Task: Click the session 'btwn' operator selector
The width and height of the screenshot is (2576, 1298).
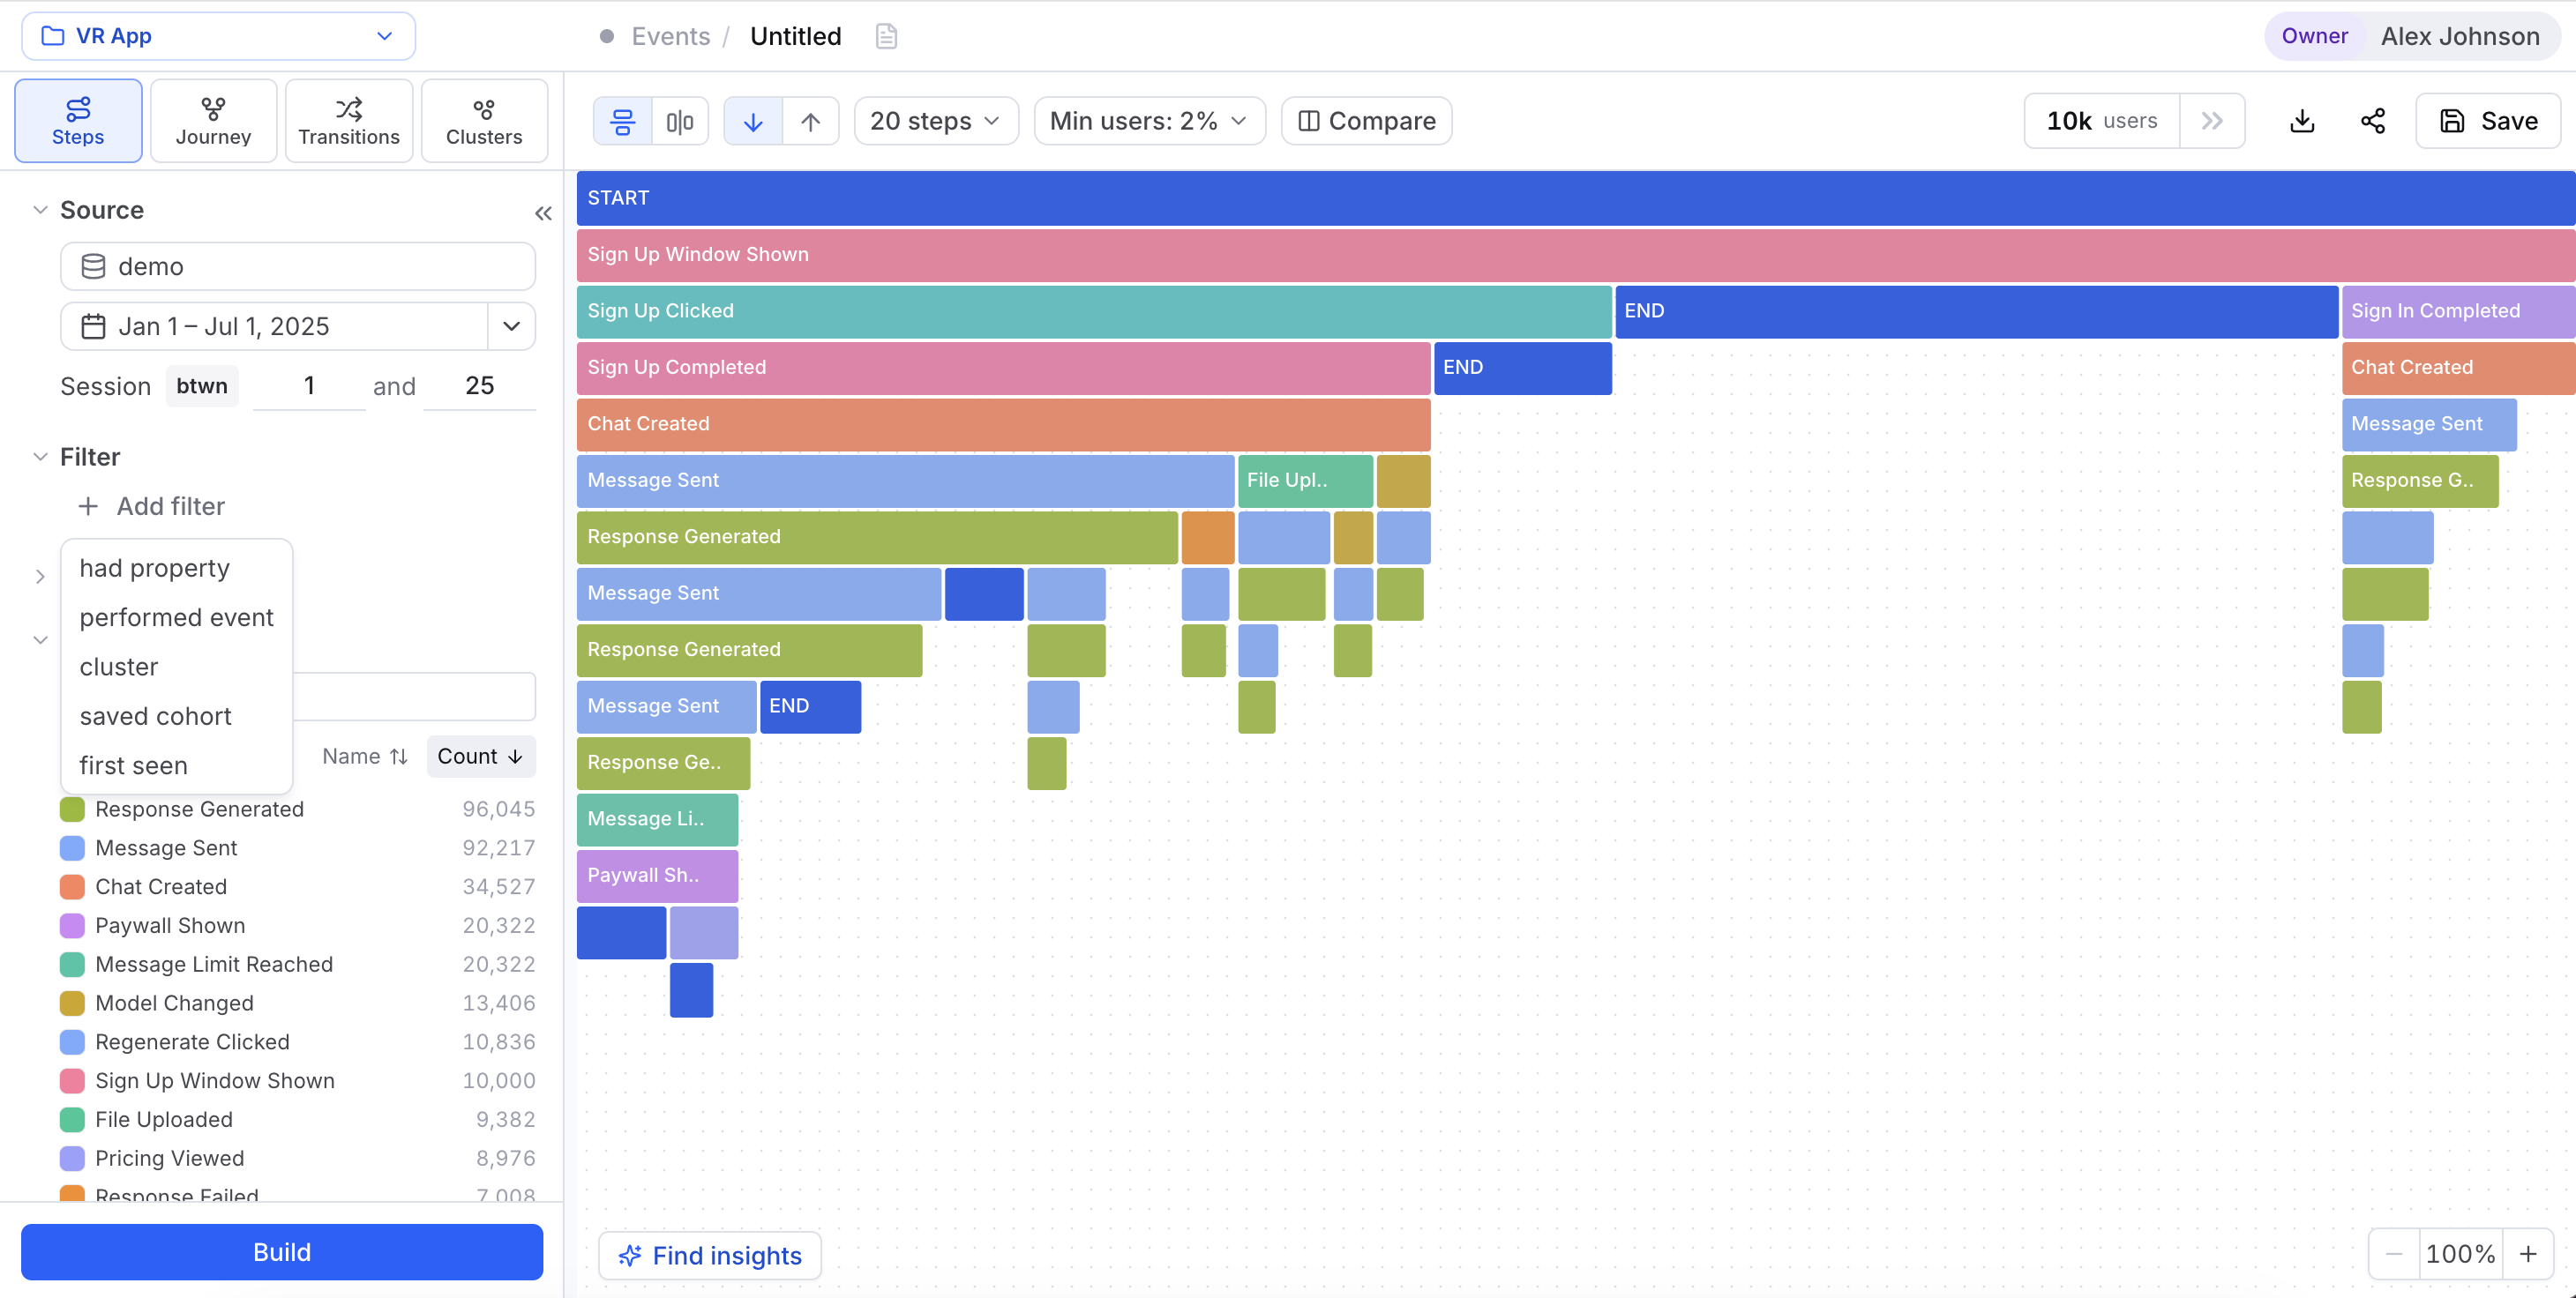Action: point(202,385)
